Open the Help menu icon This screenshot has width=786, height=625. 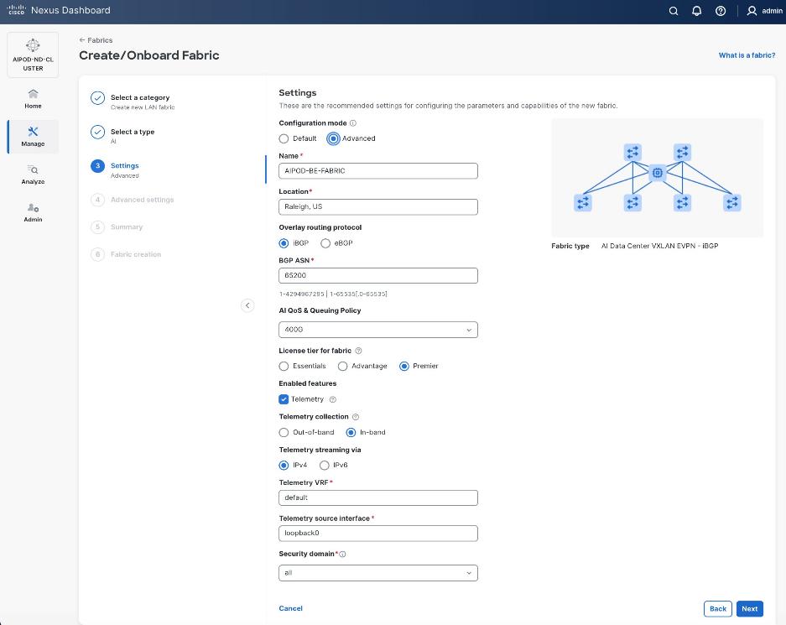(x=720, y=11)
